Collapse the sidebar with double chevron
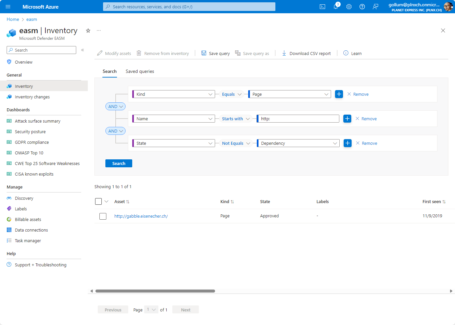The image size is (455, 325). 83,50
